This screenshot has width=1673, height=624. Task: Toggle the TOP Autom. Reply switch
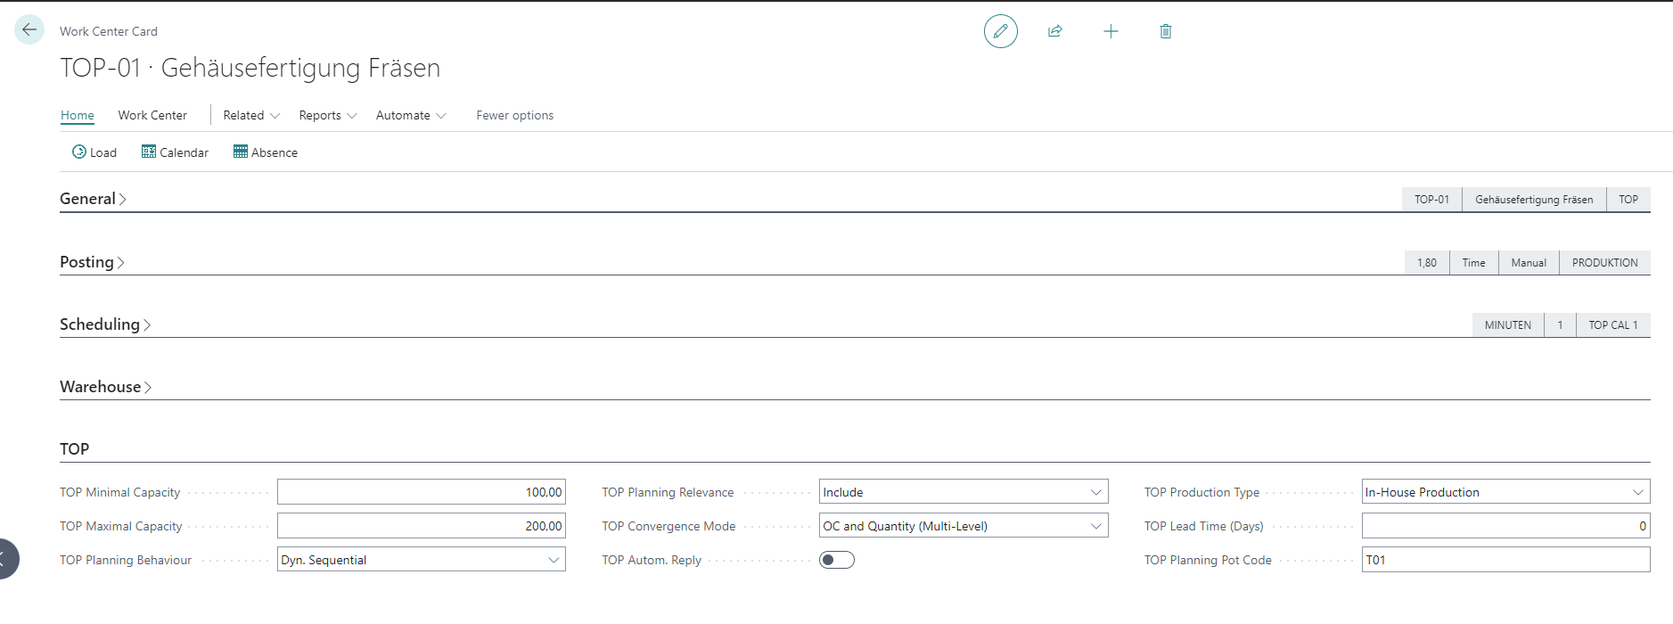coord(836,560)
